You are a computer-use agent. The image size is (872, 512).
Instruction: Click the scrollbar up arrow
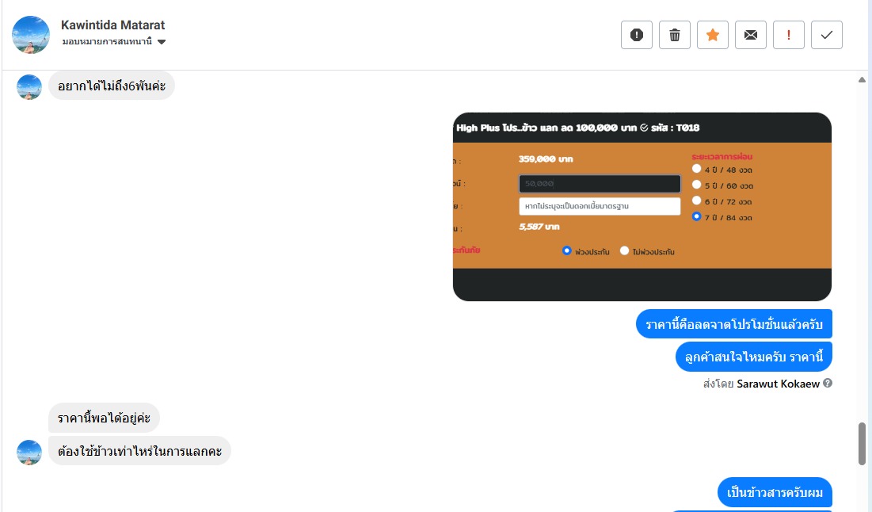click(x=862, y=79)
